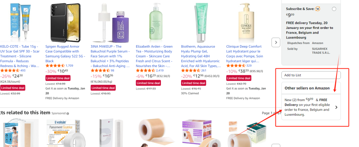Screen dimensions: 359x147
Task: Click the 3INA serum star rating
Action: coord(100,70)
